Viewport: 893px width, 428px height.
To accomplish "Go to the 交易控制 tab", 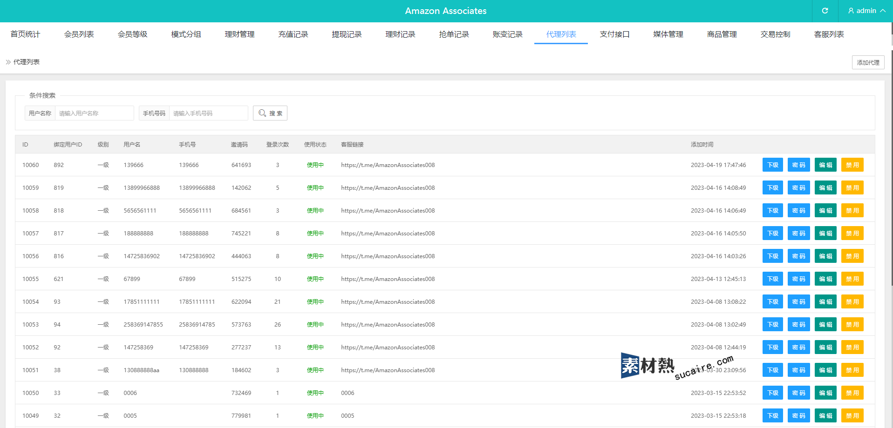I will pyautogui.click(x=776, y=34).
